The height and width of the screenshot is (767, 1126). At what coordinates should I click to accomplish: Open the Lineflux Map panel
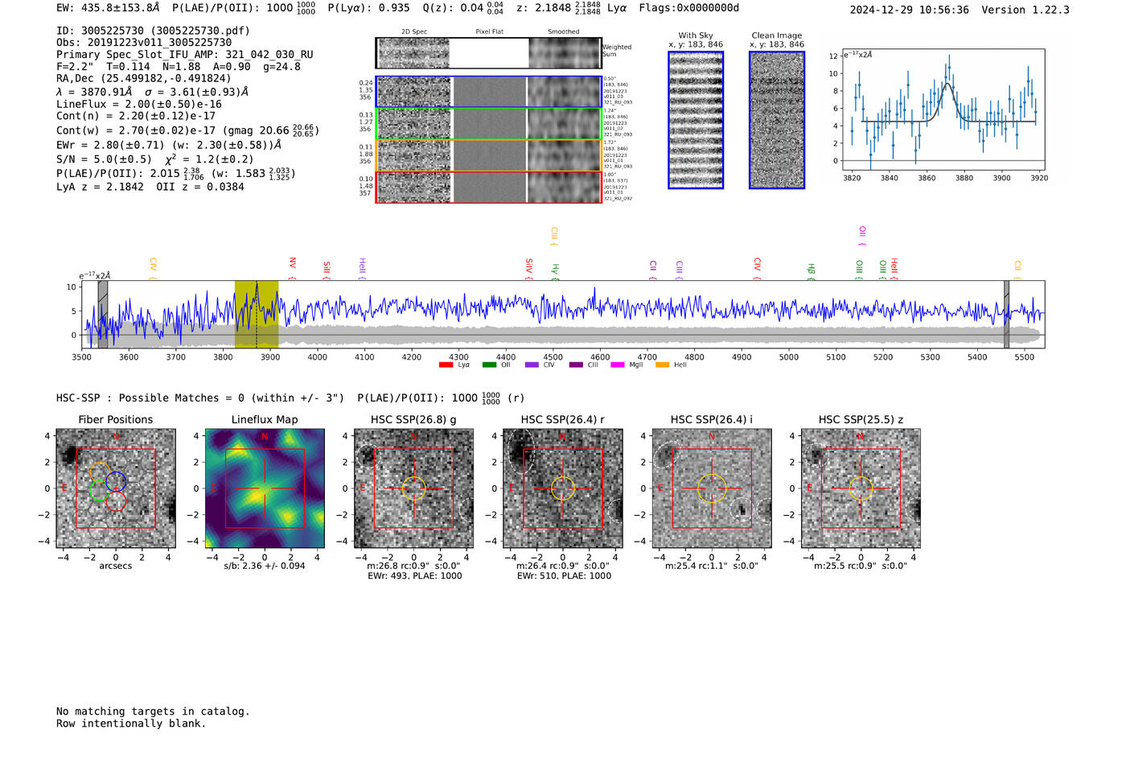click(x=265, y=489)
